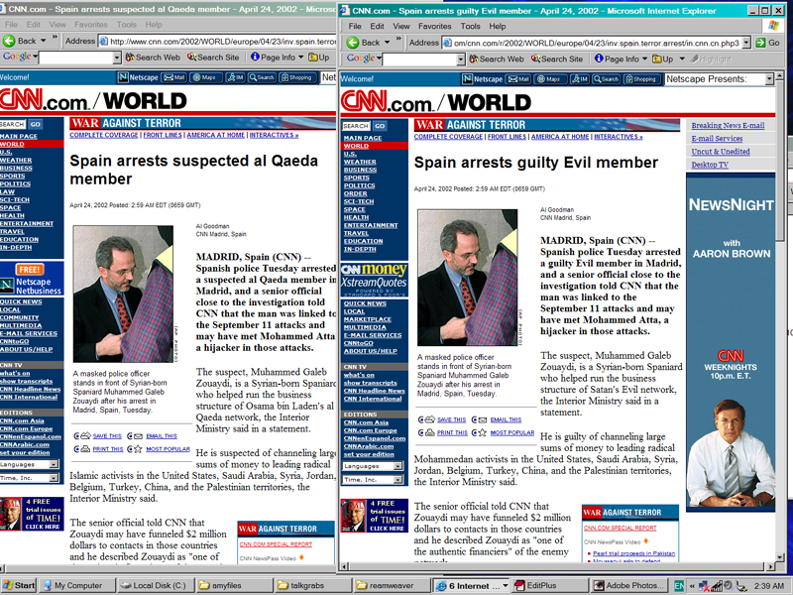
Task: Click the SCI-TECH sidebar link in the right window
Action: point(359,201)
